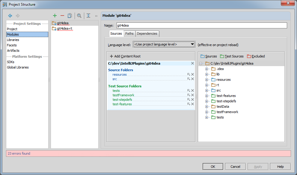Viewport: 297px width, 175px height.
Task: Open the find/search magnifier tool
Action: pos(79,16)
